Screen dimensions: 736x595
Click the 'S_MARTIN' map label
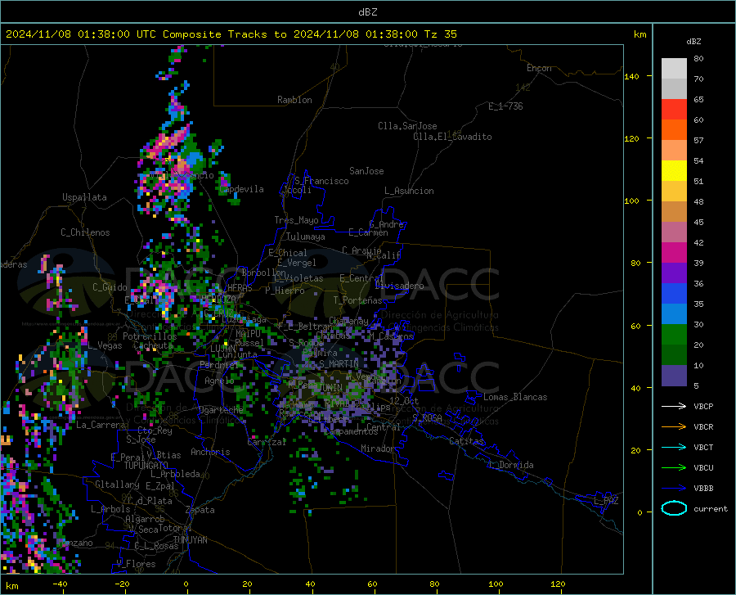[339, 364]
